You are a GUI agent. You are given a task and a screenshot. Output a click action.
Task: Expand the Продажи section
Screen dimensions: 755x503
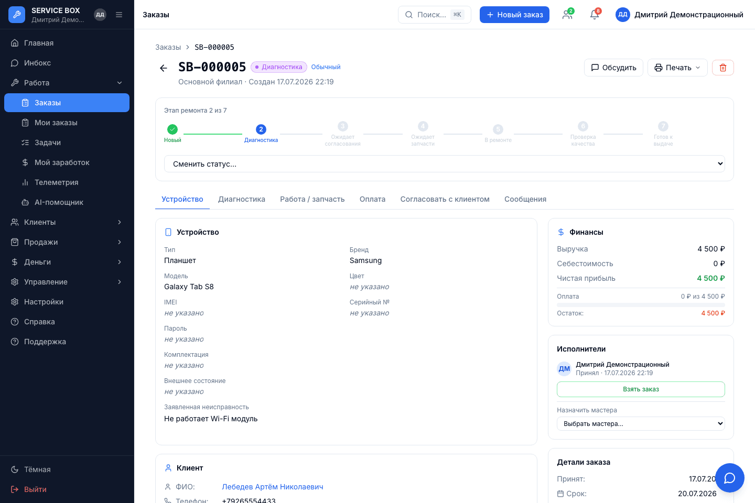(x=67, y=242)
